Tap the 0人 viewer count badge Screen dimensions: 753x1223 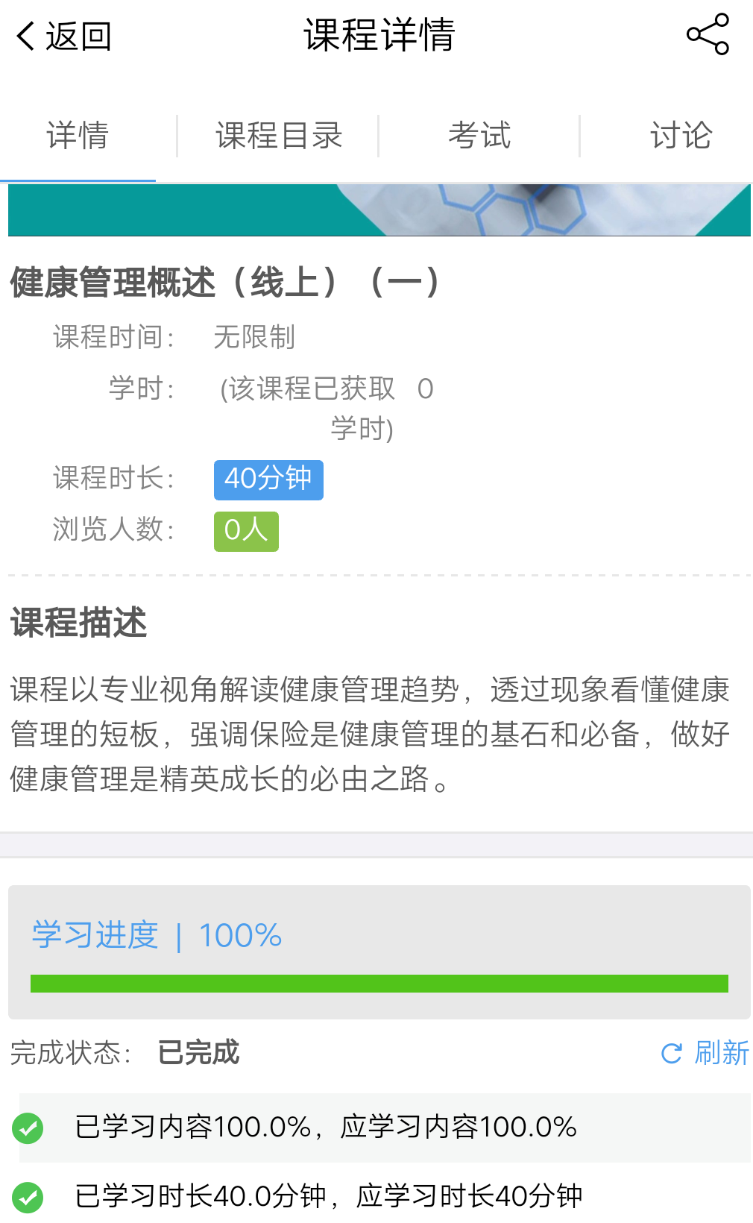click(x=246, y=531)
